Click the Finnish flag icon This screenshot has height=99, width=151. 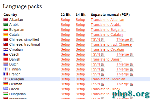click(x=6, y=69)
